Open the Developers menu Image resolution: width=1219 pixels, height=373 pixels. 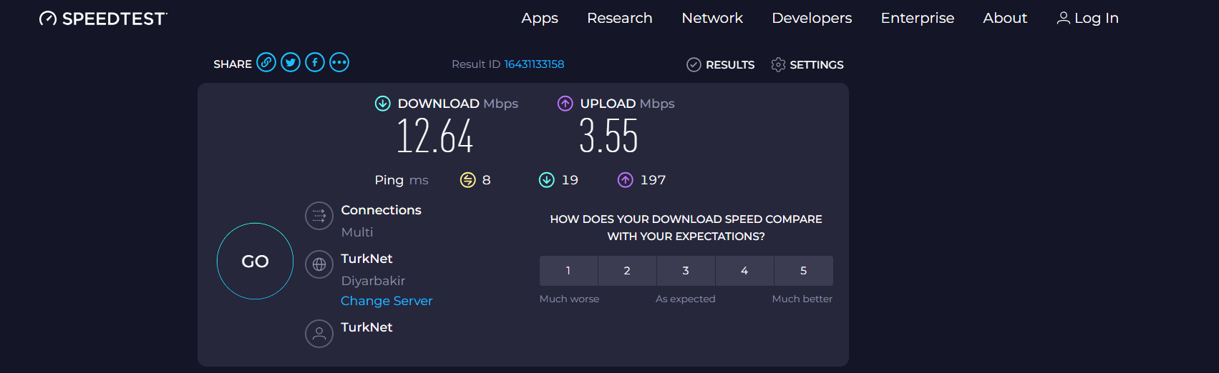[812, 18]
